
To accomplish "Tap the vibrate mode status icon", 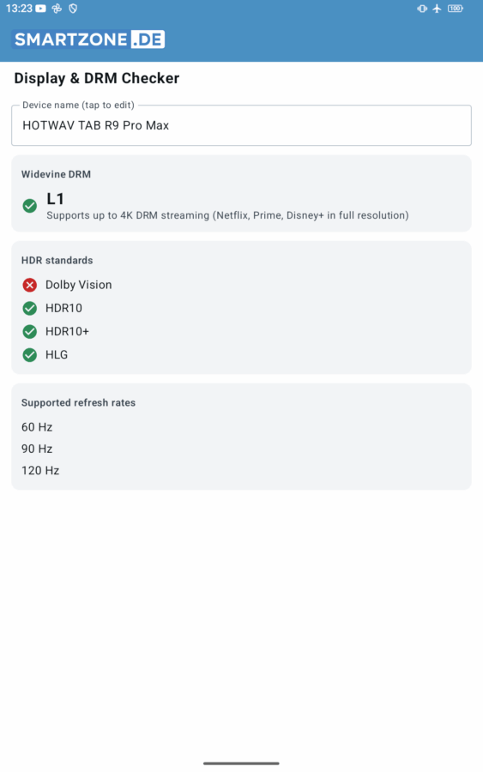I will (x=422, y=9).
